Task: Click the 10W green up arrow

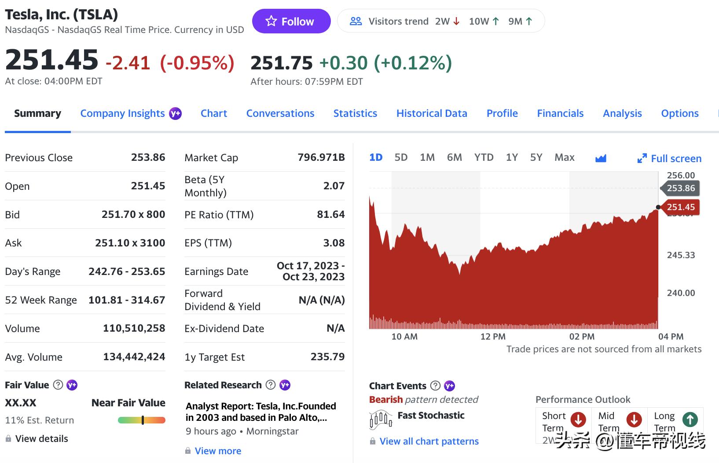Action: 495,21
